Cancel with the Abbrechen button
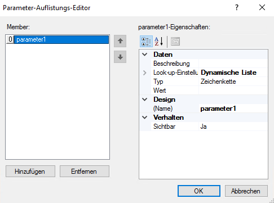Screen dimensions: 274x203 pos(246,191)
